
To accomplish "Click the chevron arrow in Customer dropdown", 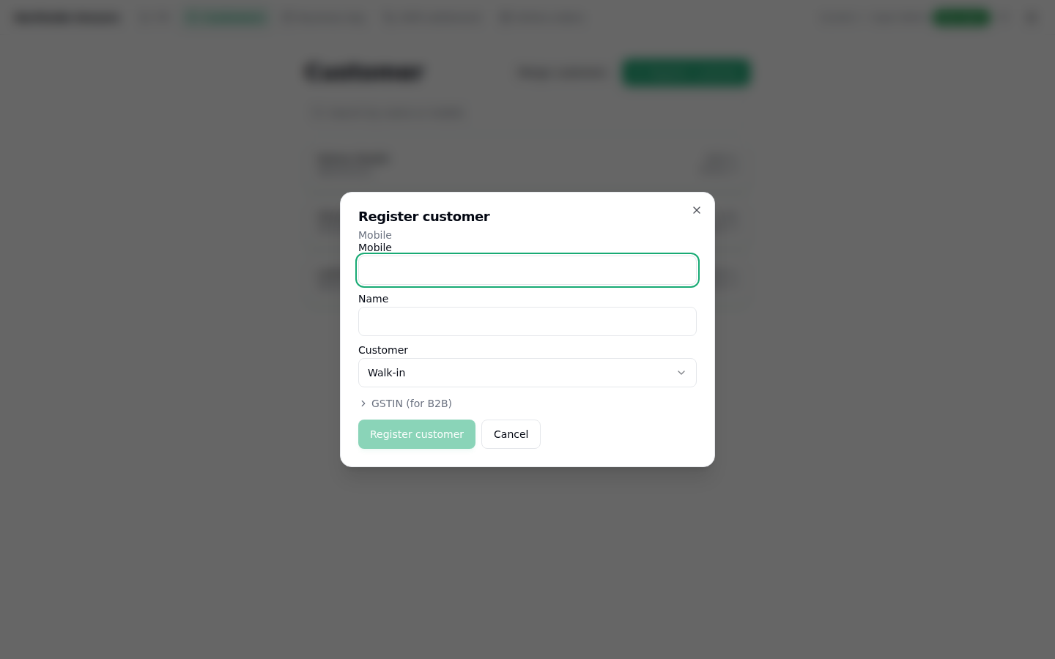I will tap(681, 373).
